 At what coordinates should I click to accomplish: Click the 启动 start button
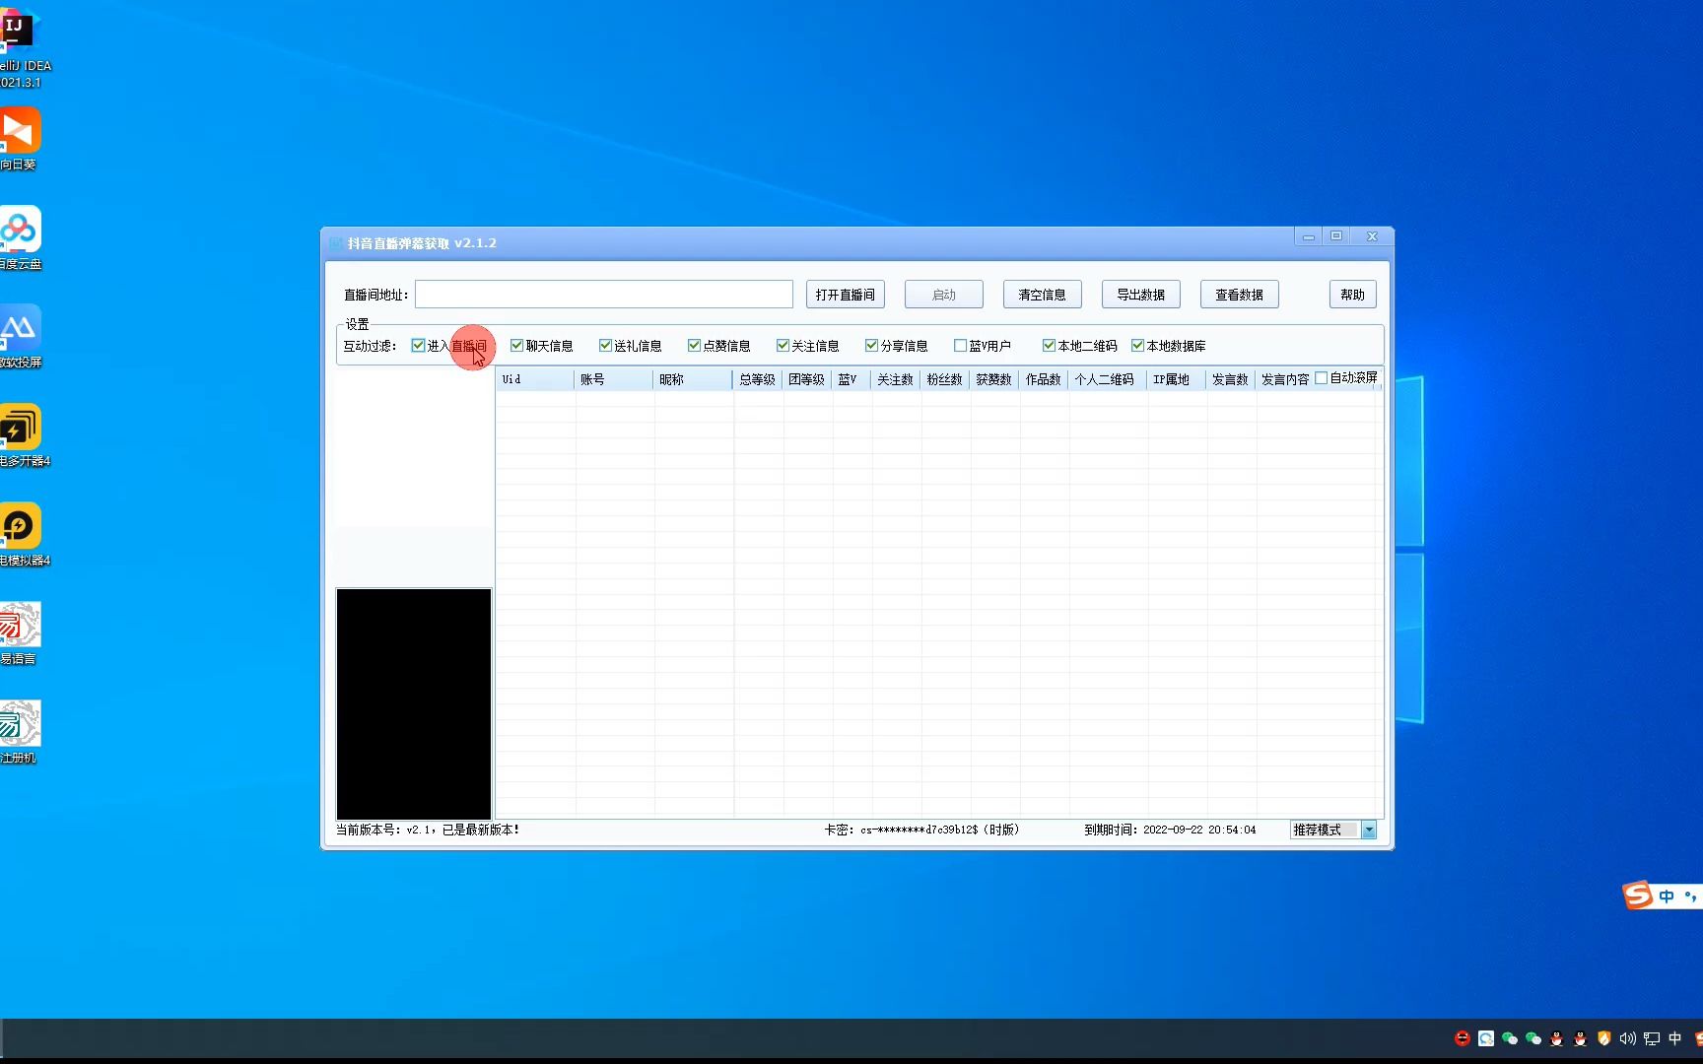(x=944, y=295)
